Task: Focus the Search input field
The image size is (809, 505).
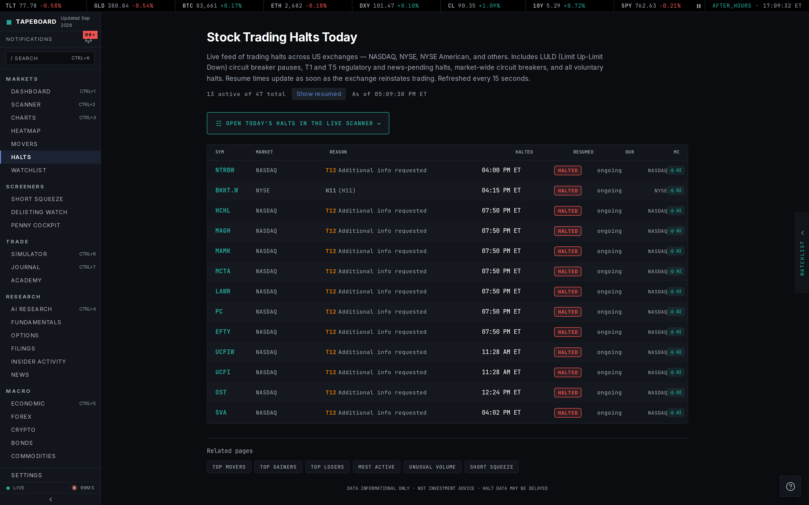Action: tap(50, 58)
